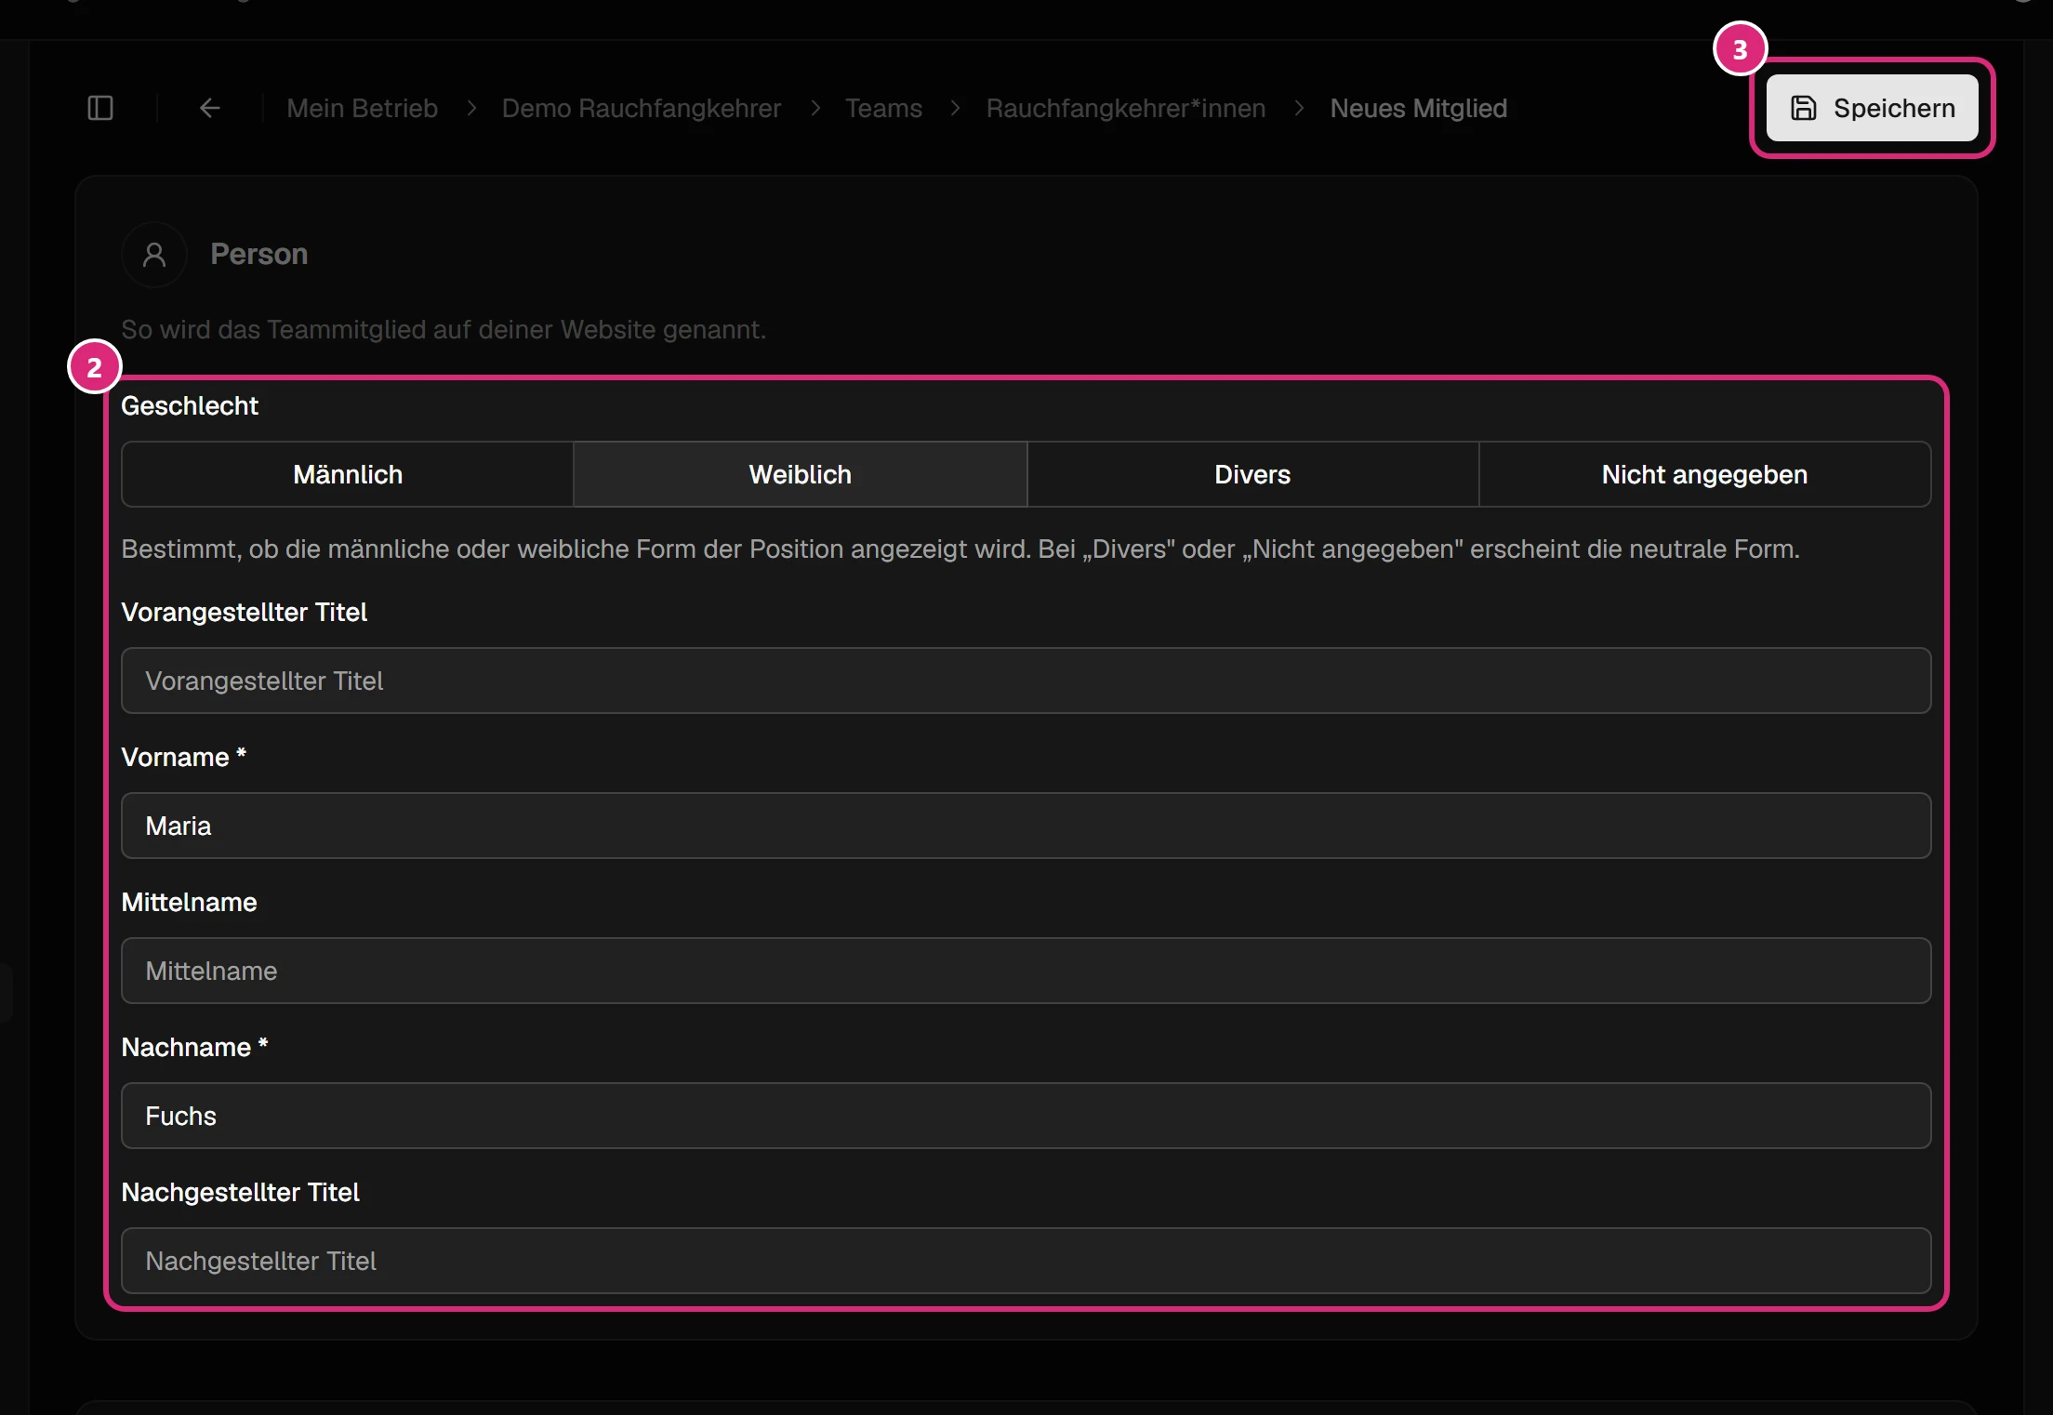
Task: Select Weiblich gender option
Action: coord(801,474)
